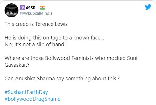Click the words 'Where are those' in the tweet
This screenshot has width=156, height=105.
pyautogui.click(x=24, y=58)
